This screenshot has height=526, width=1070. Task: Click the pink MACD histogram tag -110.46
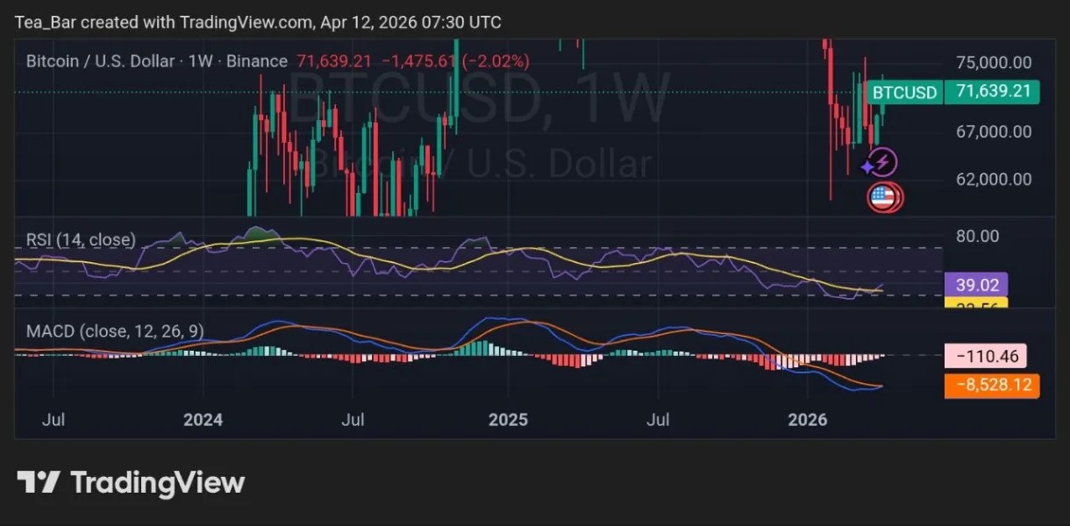pyautogui.click(x=986, y=356)
